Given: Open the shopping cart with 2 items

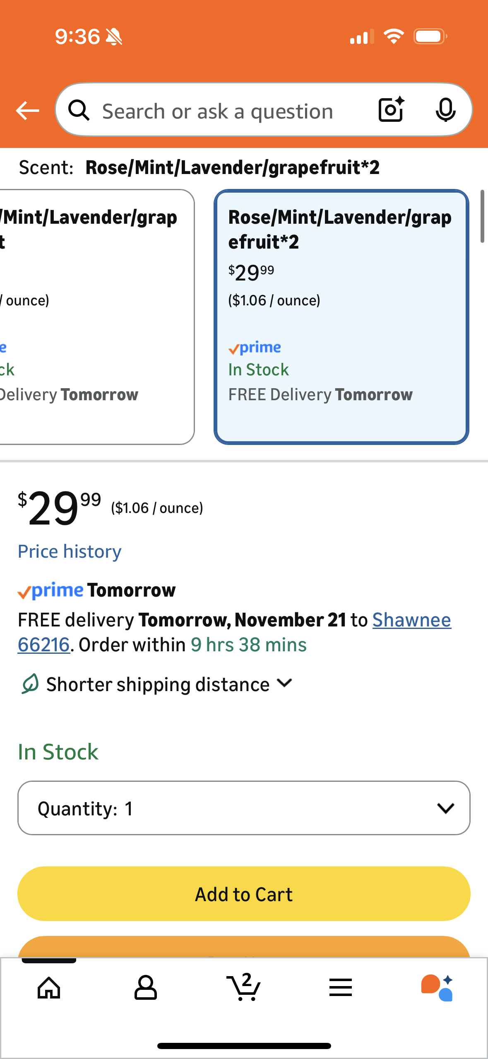Looking at the screenshot, I should pyautogui.click(x=244, y=987).
